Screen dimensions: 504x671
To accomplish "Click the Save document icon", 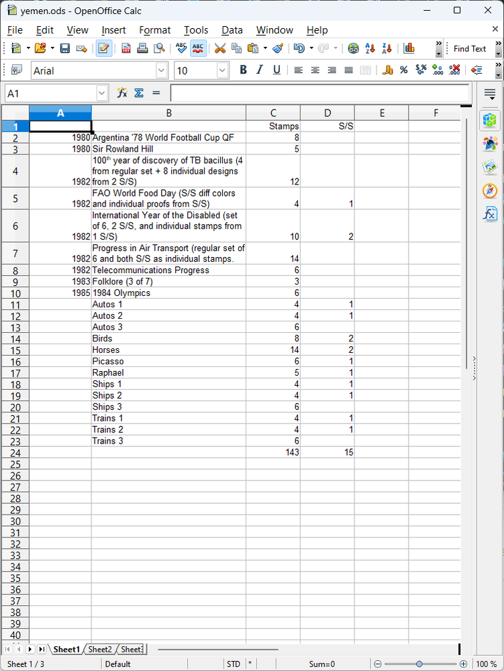I will click(64, 48).
